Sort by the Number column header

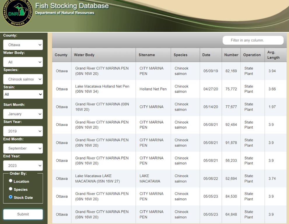[231, 55]
